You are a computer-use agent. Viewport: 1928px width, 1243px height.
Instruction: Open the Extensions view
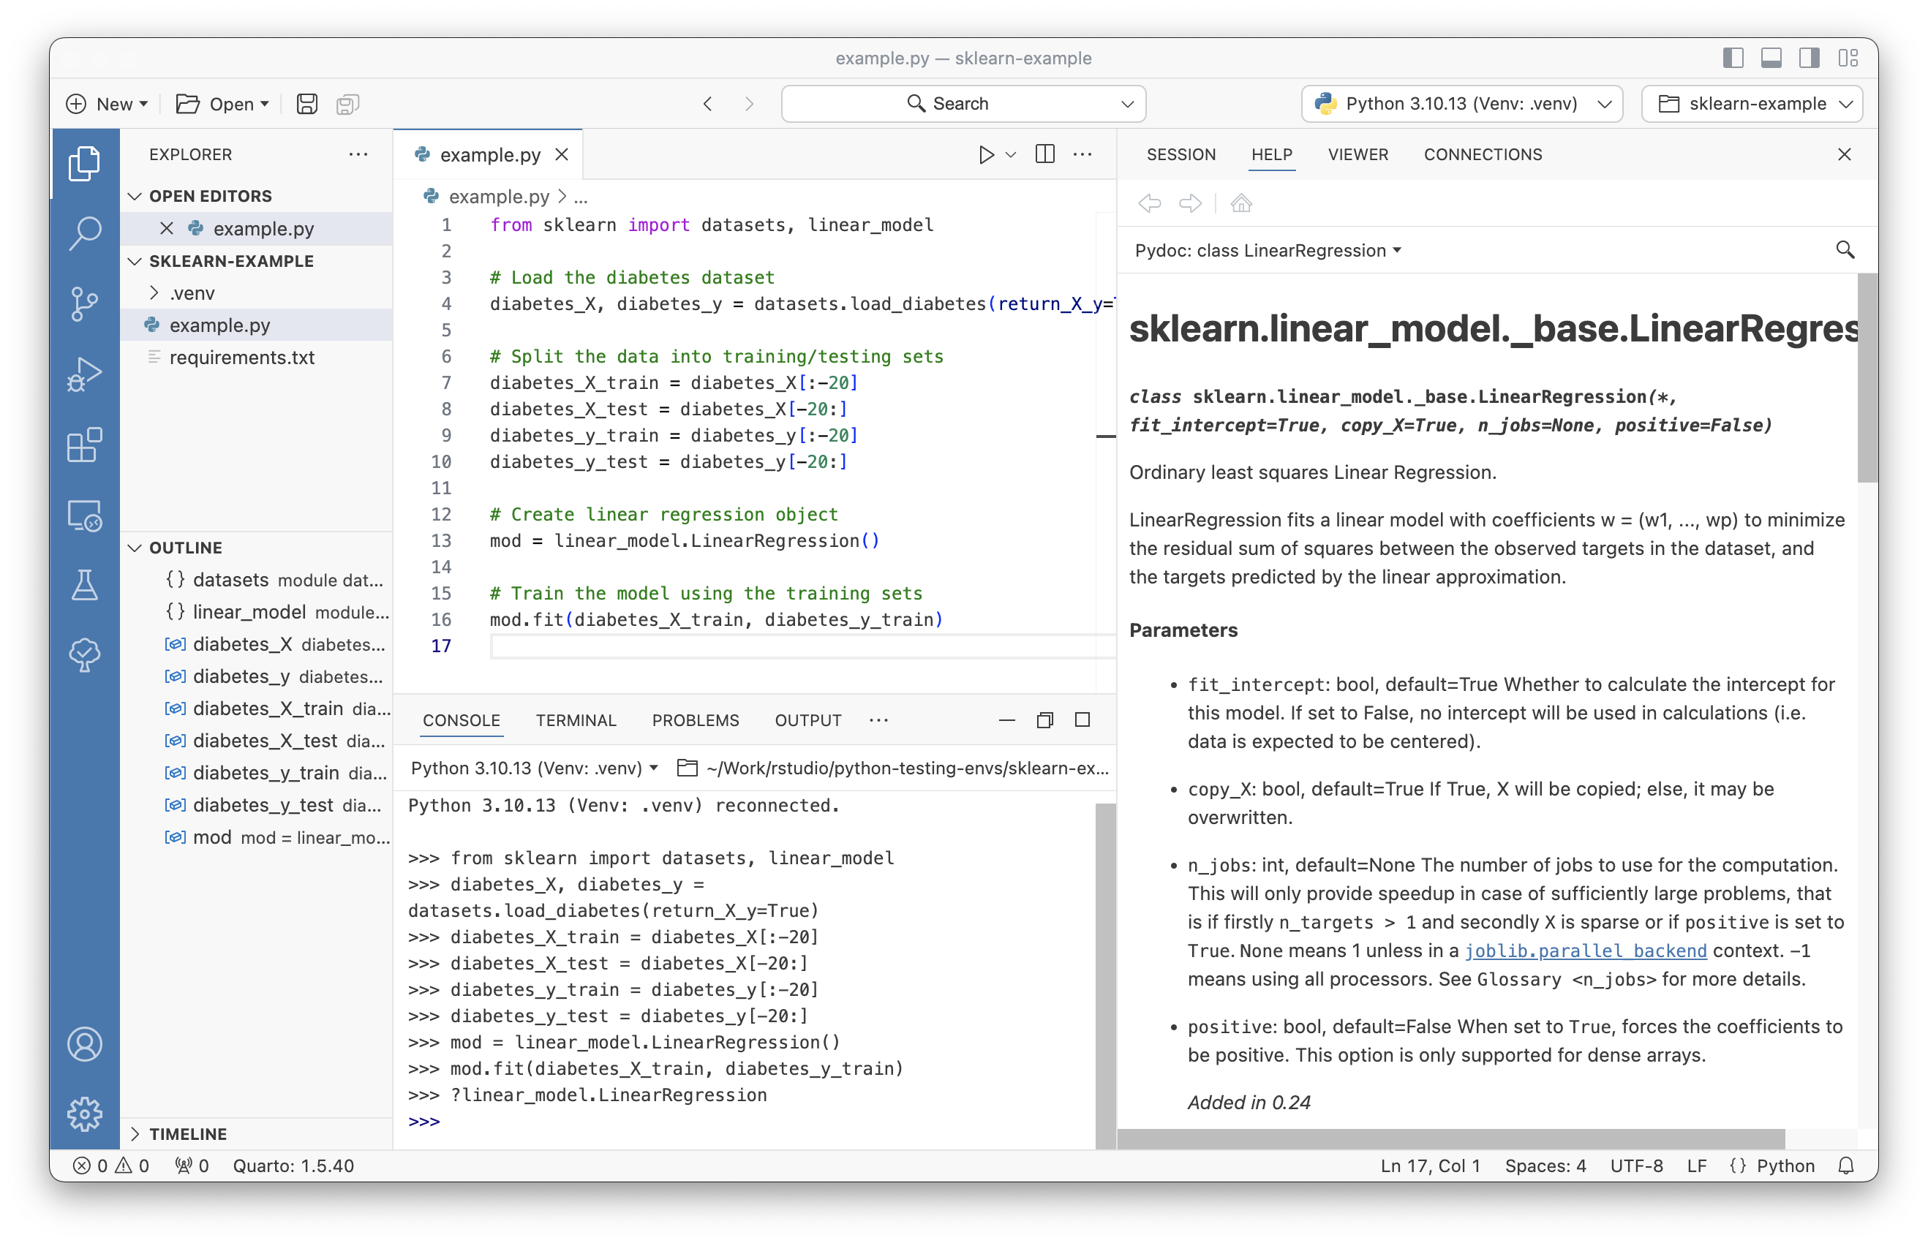(x=84, y=445)
